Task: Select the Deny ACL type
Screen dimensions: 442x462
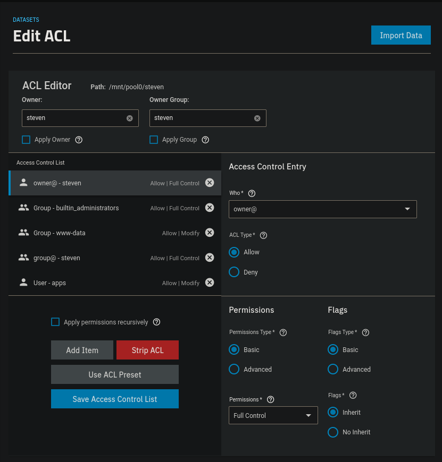Action: [x=234, y=272]
